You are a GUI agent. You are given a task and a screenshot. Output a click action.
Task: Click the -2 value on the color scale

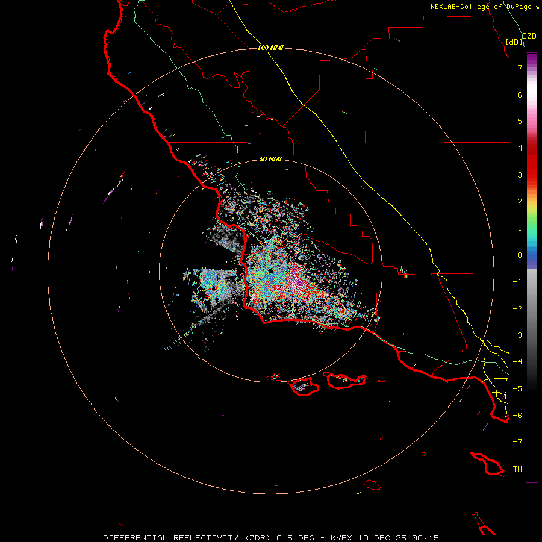coord(517,309)
